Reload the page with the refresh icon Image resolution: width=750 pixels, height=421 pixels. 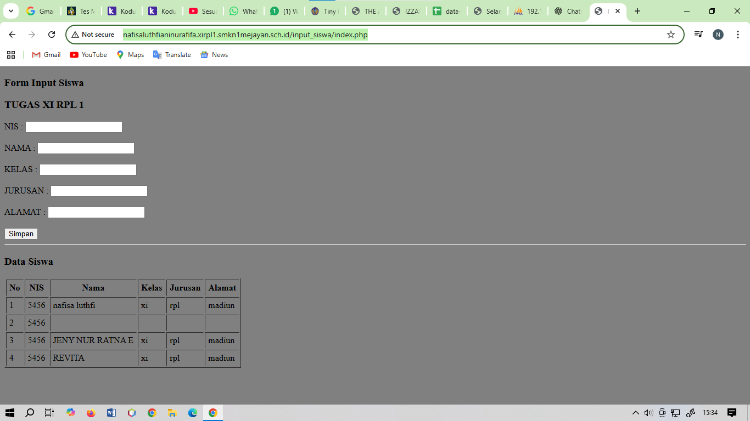tap(52, 35)
